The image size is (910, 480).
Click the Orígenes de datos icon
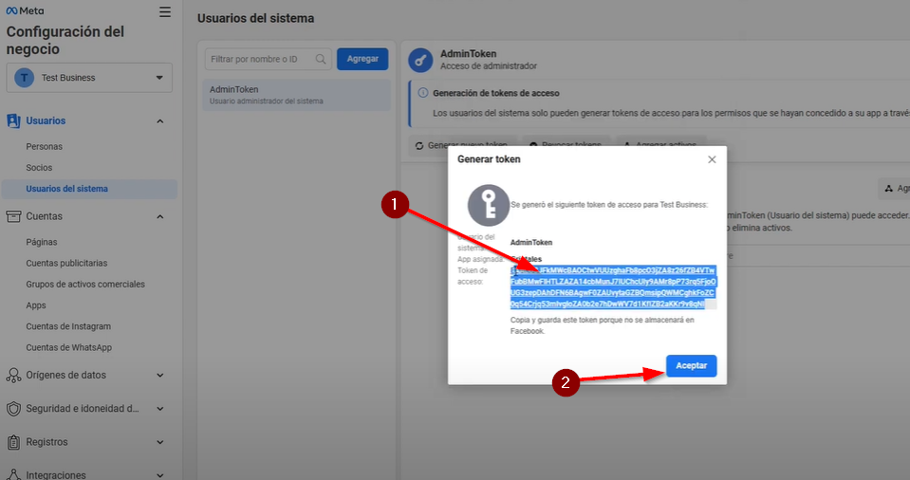[x=13, y=376]
